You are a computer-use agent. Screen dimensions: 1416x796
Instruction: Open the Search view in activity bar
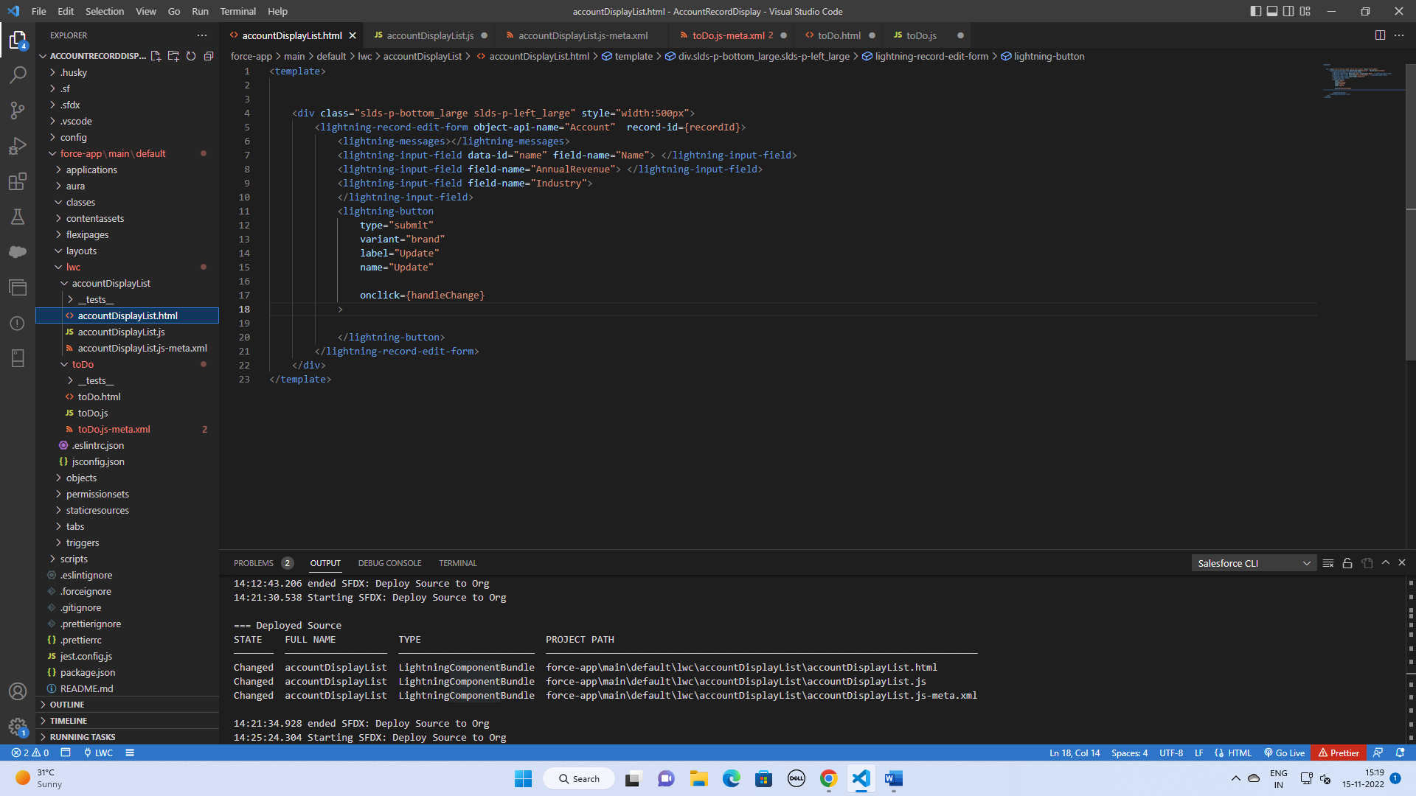click(18, 74)
